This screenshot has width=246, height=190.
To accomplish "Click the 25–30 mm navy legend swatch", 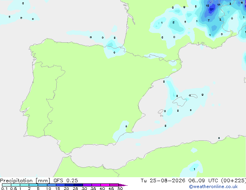I will 78,185.
